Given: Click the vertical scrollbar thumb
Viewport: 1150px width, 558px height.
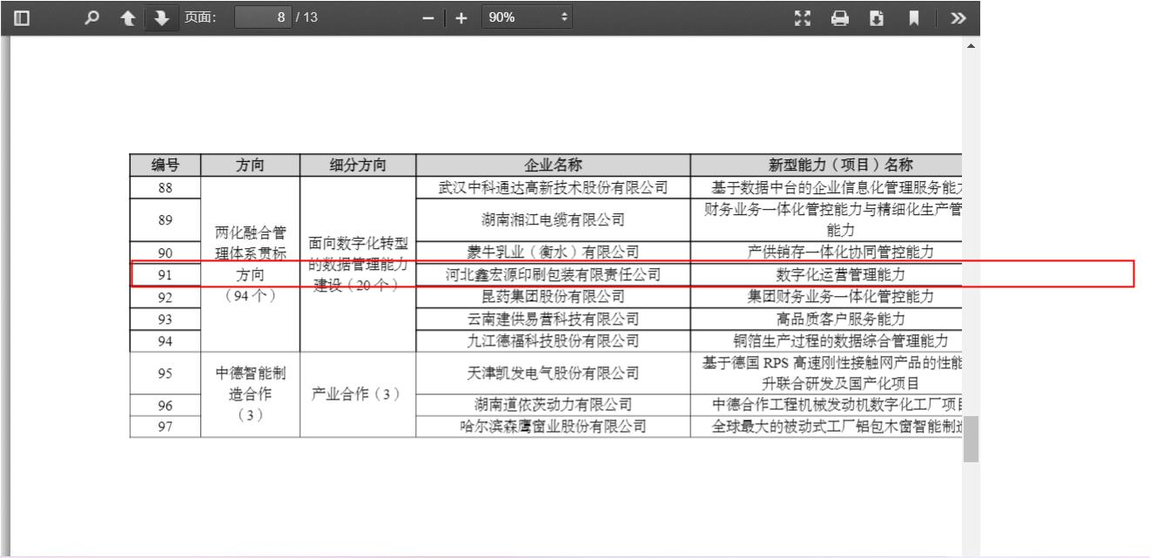Looking at the screenshot, I should [x=971, y=439].
